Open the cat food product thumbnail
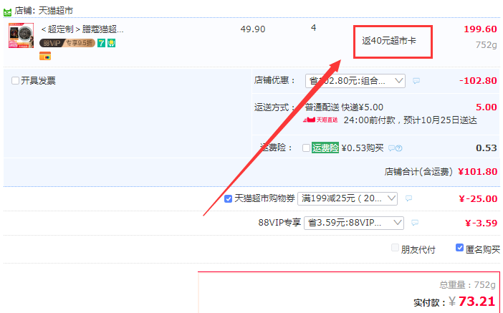This screenshot has height=313, width=503. click(21, 36)
